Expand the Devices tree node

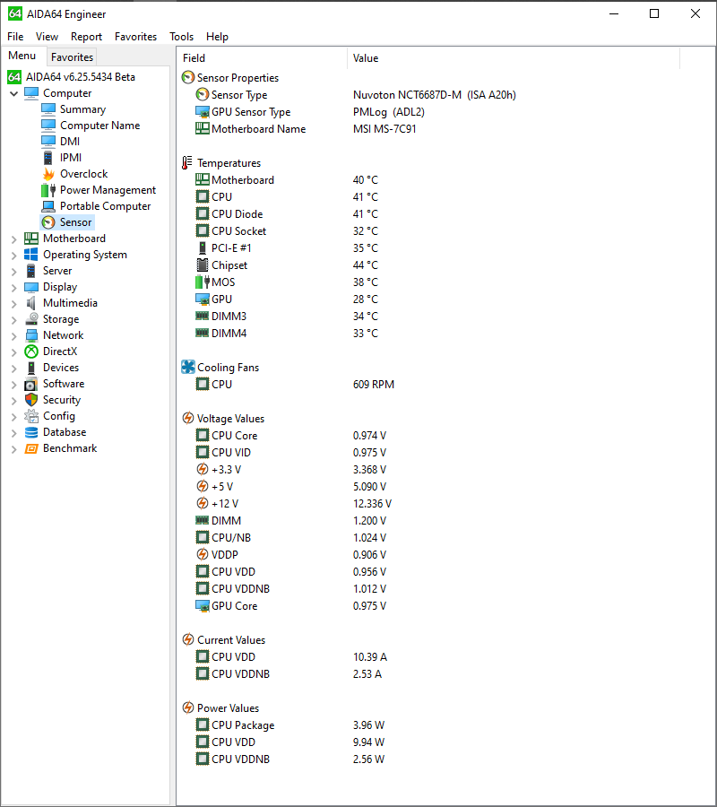pos(13,369)
